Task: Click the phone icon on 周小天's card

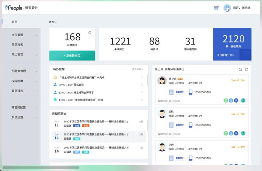Action: (191, 92)
